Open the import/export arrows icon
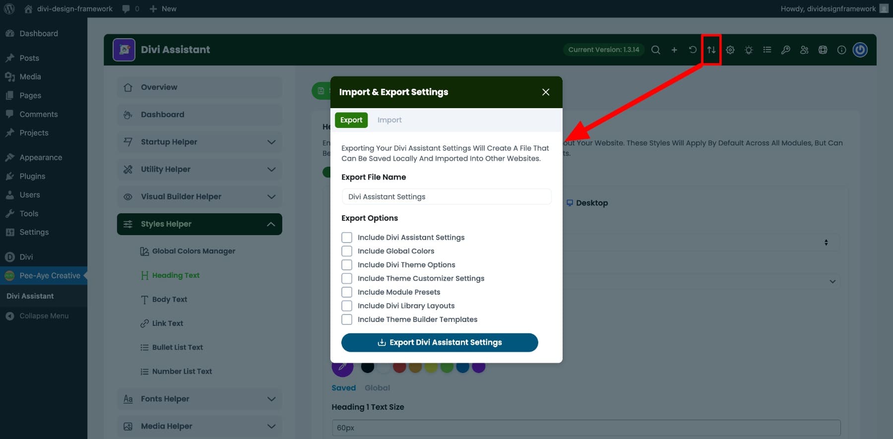This screenshot has height=439, width=893. coord(711,50)
